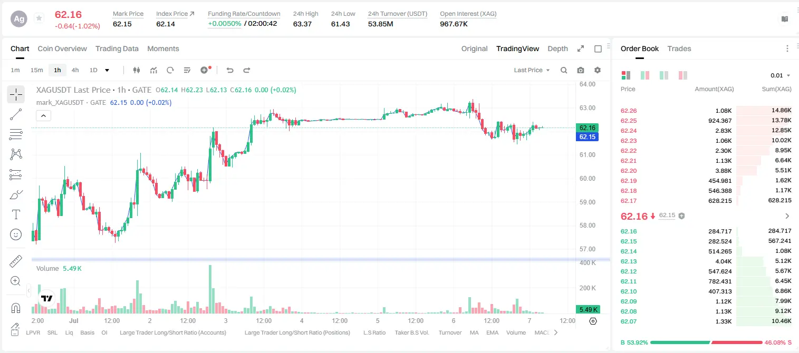Viewport: 799px width, 353px height.
Task: Open the emoji sticker tool
Action: pyautogui.click(x=16, y=234)
